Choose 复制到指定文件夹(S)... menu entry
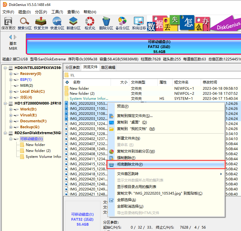 pyautogui.click(x=166, y=116)
